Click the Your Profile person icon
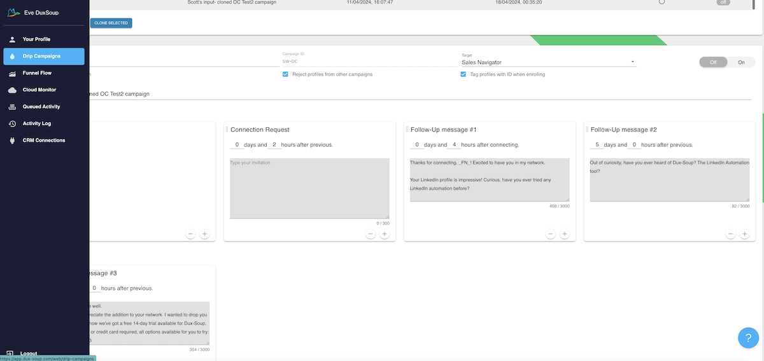 [x=12, y=39]
